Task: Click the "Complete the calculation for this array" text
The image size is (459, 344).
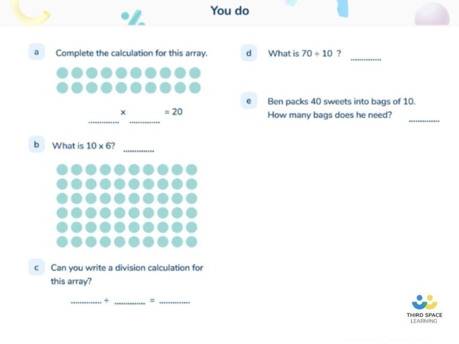Action: [131, 53]
